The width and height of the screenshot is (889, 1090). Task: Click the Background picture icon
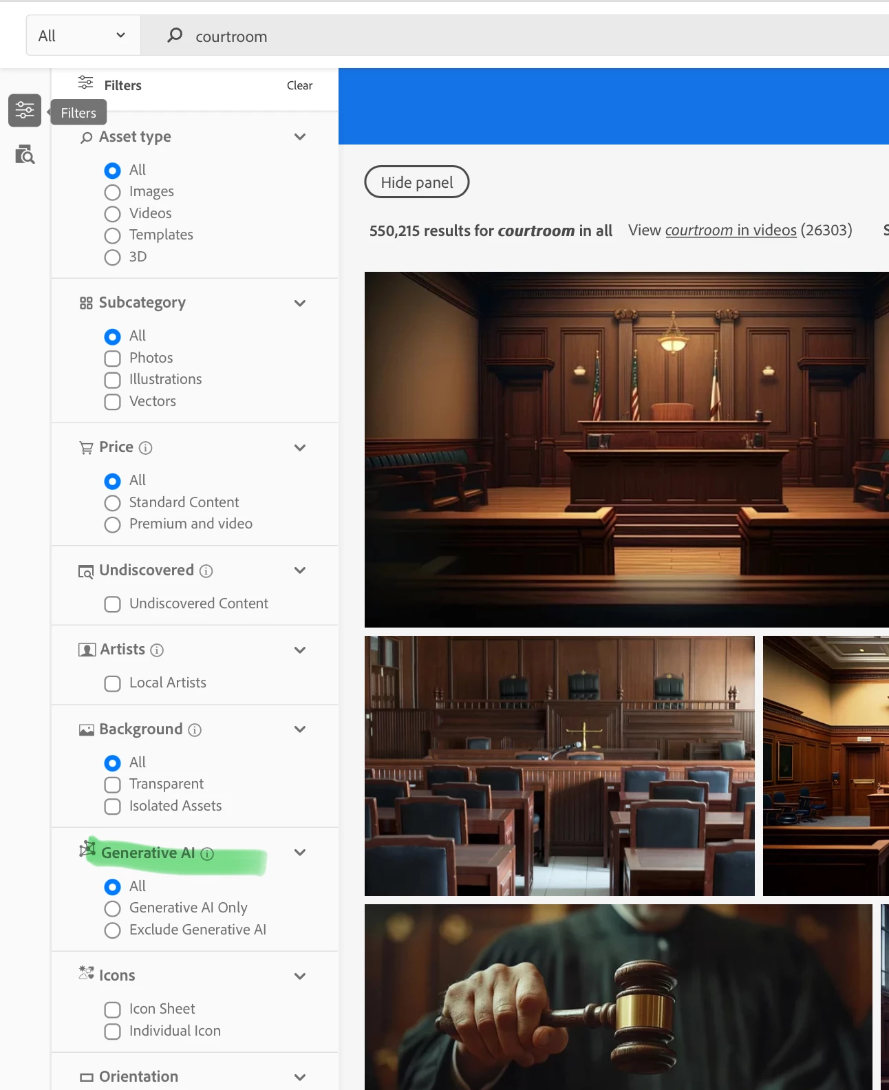pos(86,729)
